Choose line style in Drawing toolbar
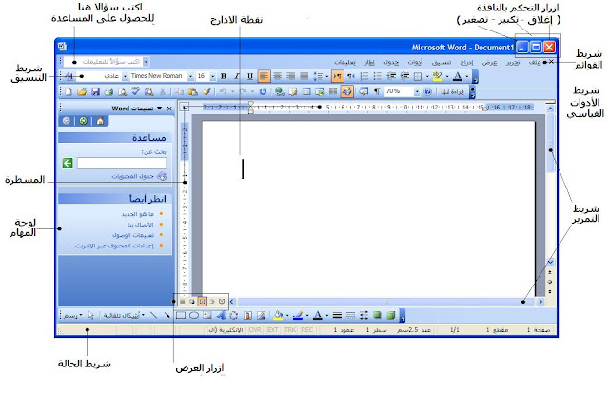Screen dimensions: 609x415 (x=337, y=315)
